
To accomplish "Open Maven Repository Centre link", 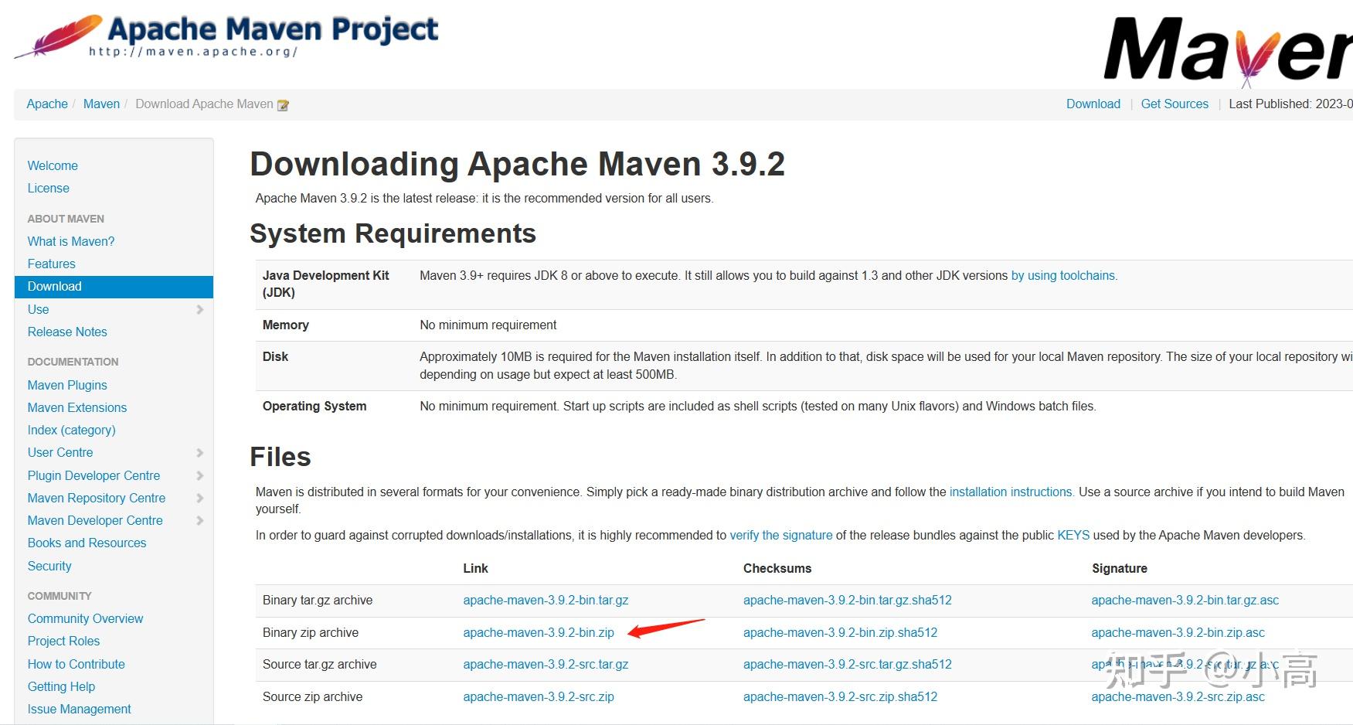I will tap(97, 498).
